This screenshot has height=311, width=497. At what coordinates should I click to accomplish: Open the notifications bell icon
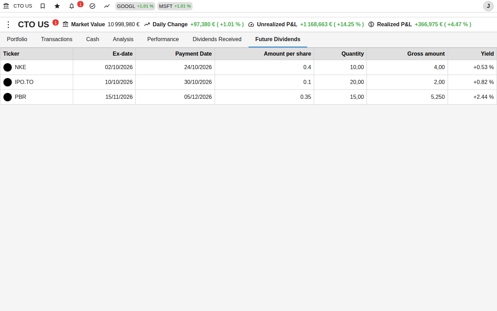(x=72, y=6)
